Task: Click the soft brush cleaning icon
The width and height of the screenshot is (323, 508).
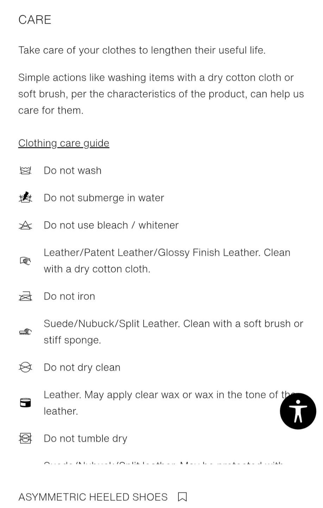Action: [x=25, y=332]
